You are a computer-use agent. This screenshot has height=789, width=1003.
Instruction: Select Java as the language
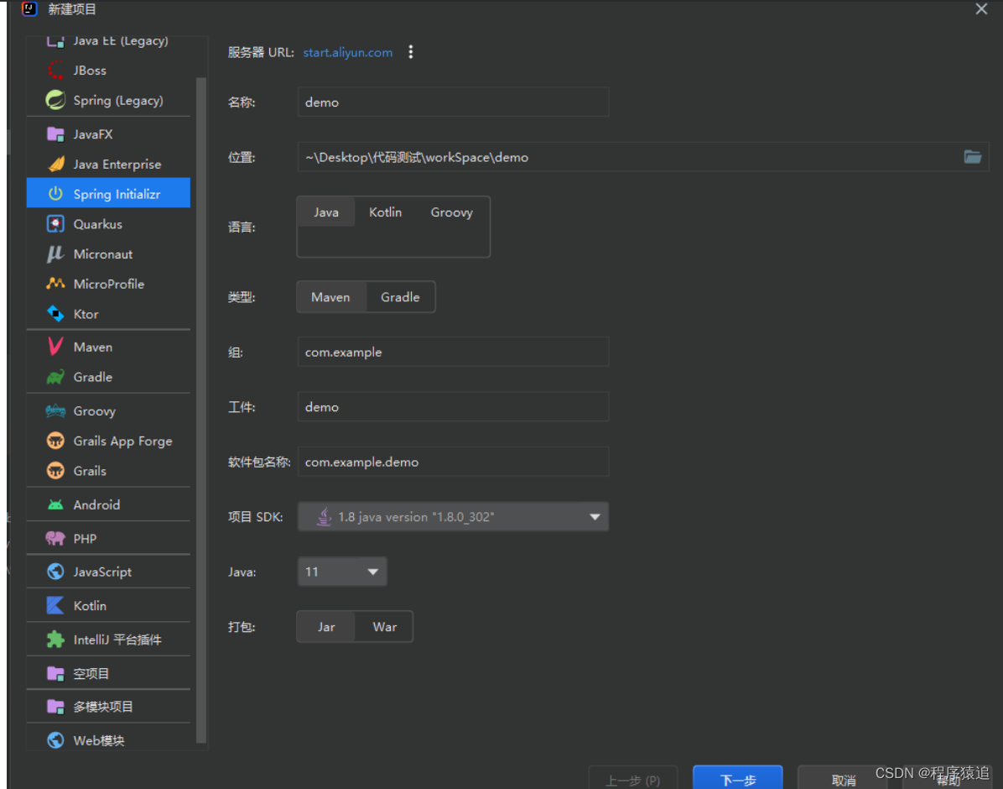[326, 212]
